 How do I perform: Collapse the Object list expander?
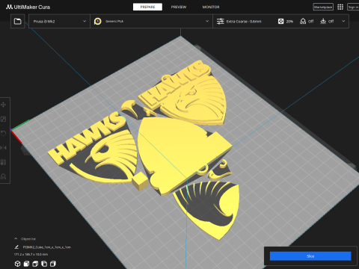tap(16, 238)
